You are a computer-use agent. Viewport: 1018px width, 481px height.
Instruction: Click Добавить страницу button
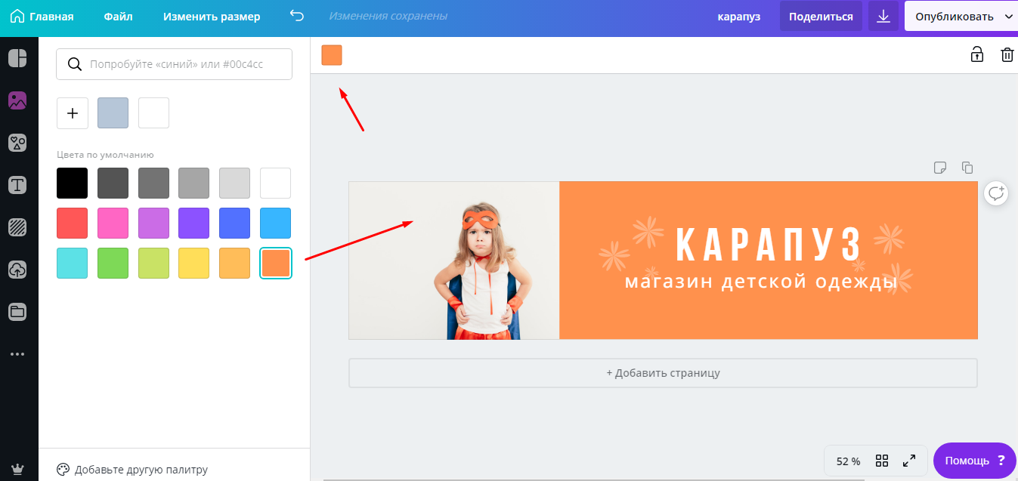663,373
